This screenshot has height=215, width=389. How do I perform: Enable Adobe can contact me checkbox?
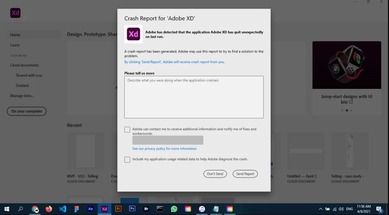click(127, 130)
